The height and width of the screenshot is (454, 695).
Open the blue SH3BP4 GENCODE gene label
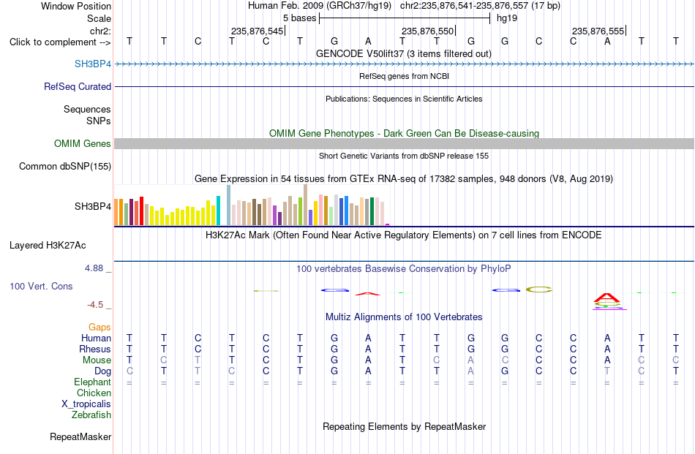93,64
